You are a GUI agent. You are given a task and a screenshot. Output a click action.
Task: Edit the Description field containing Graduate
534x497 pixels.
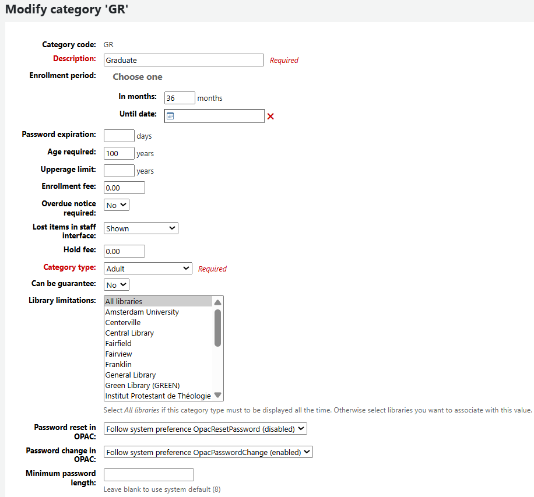point(184,60)
